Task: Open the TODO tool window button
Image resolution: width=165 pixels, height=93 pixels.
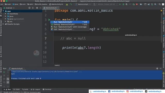Action: pyautogui.click(x=16, y=89)
